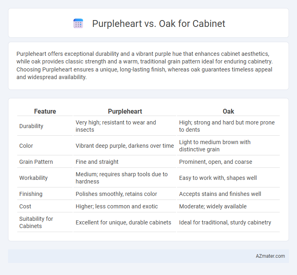Click the 'Grain Pattern' row label
The width and height of the screenshot is (297, 275).
click(36, 162)
